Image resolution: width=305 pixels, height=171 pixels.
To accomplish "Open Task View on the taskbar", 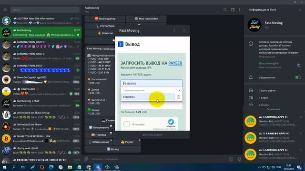I will point(23,167).
